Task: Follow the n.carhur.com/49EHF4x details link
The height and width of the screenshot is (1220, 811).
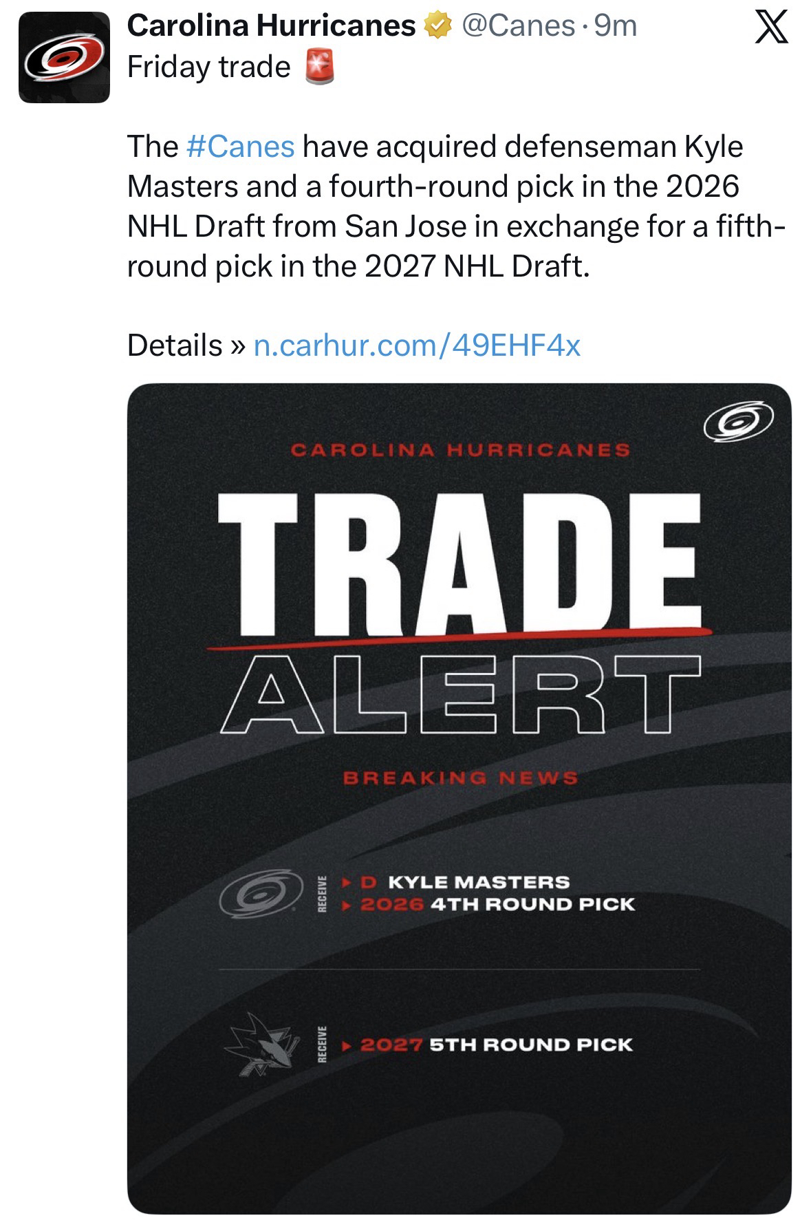Action: pyautogui.click(x=417, y=345)
